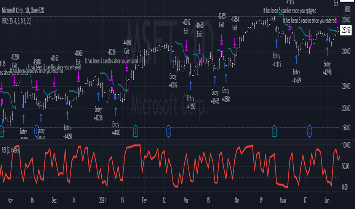Click the Nov date on the time axis
Viewport: 355px width, 209px height.
coord(10,200)
